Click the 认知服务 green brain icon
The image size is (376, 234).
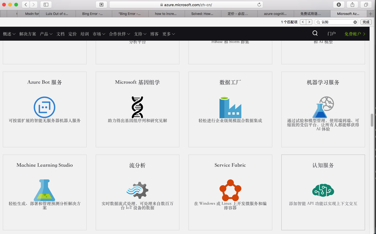click(x=323, y=190)
